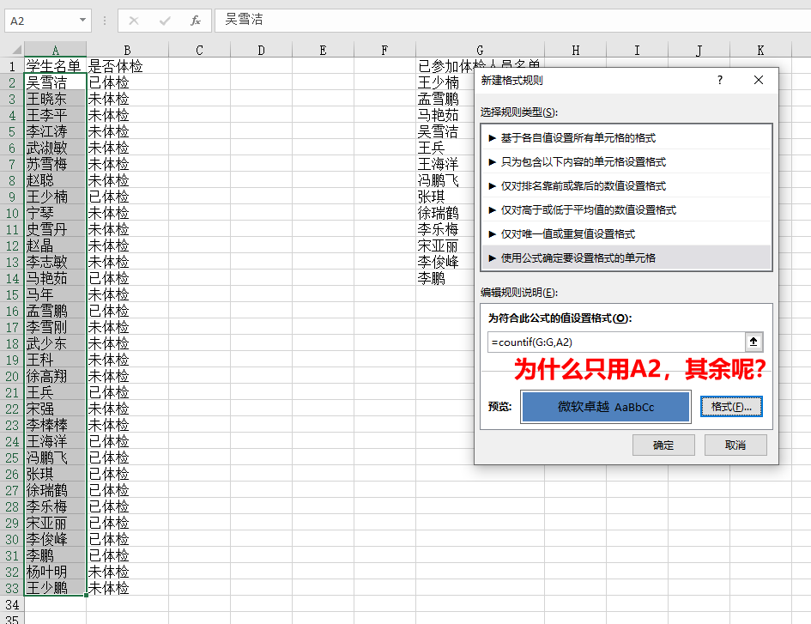Click the select-all corner of the sheet

click(12, 50)
